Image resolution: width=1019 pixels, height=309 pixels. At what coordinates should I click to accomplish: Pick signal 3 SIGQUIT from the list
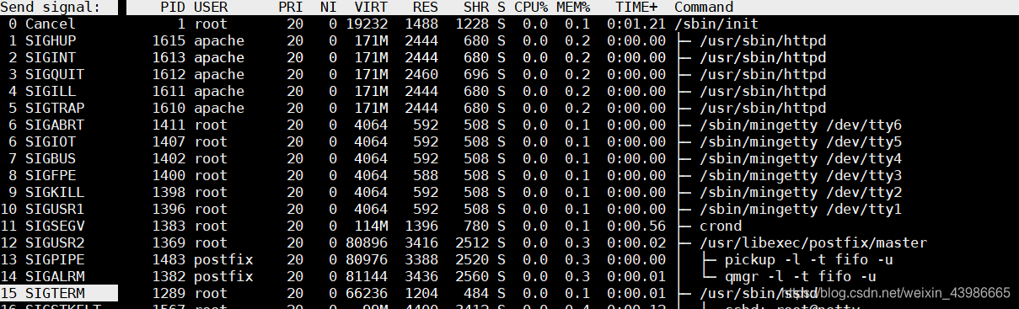(59, 74)
